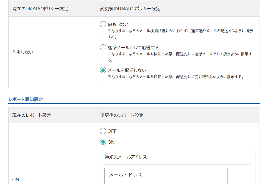Click the 変更後のレポート設定 column header
The image size is (260, 184).
point(122,115)
